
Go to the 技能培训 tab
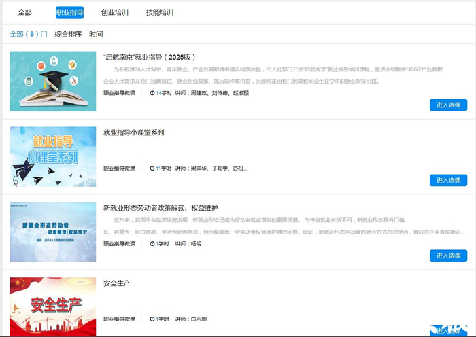159,12
